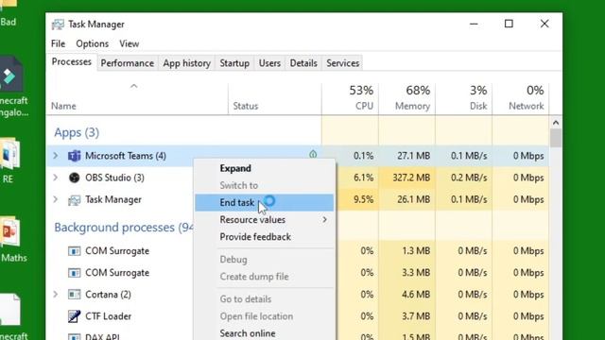Choose End task in the context menu
The image size is (605, 340).
tap(265, 203)
